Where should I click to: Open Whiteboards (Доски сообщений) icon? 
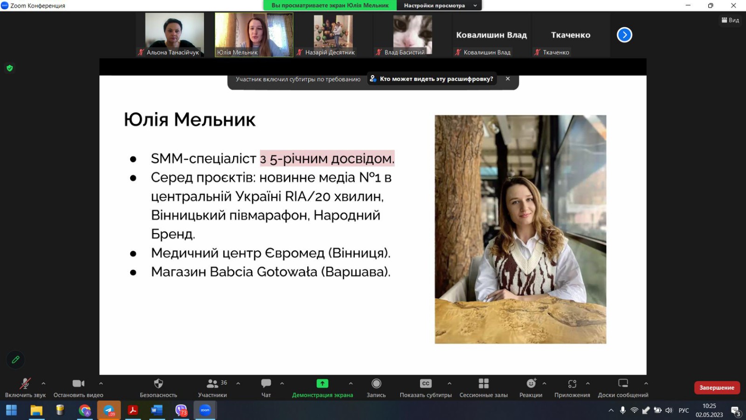[x=623, y=384]
